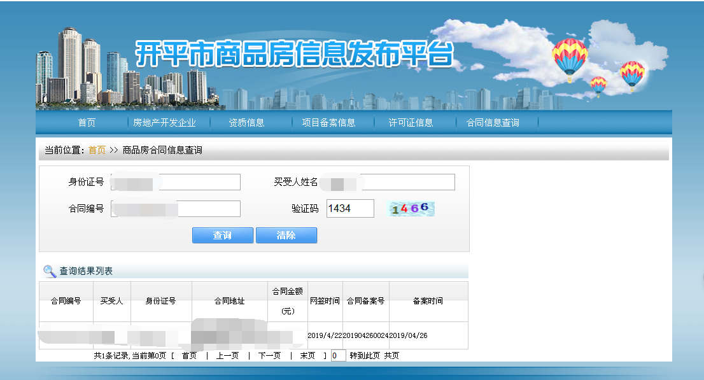Click the 验证码 input containing 1434
Screen dimensions: 704x380
(x=350, y=209)
